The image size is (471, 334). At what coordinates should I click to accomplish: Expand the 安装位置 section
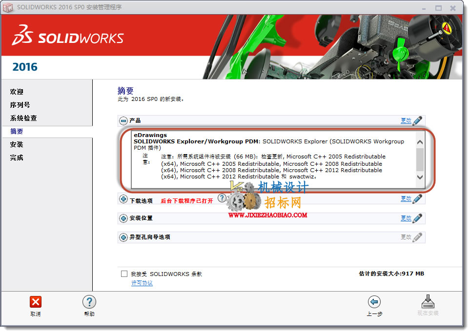click(x=123, y=218)
